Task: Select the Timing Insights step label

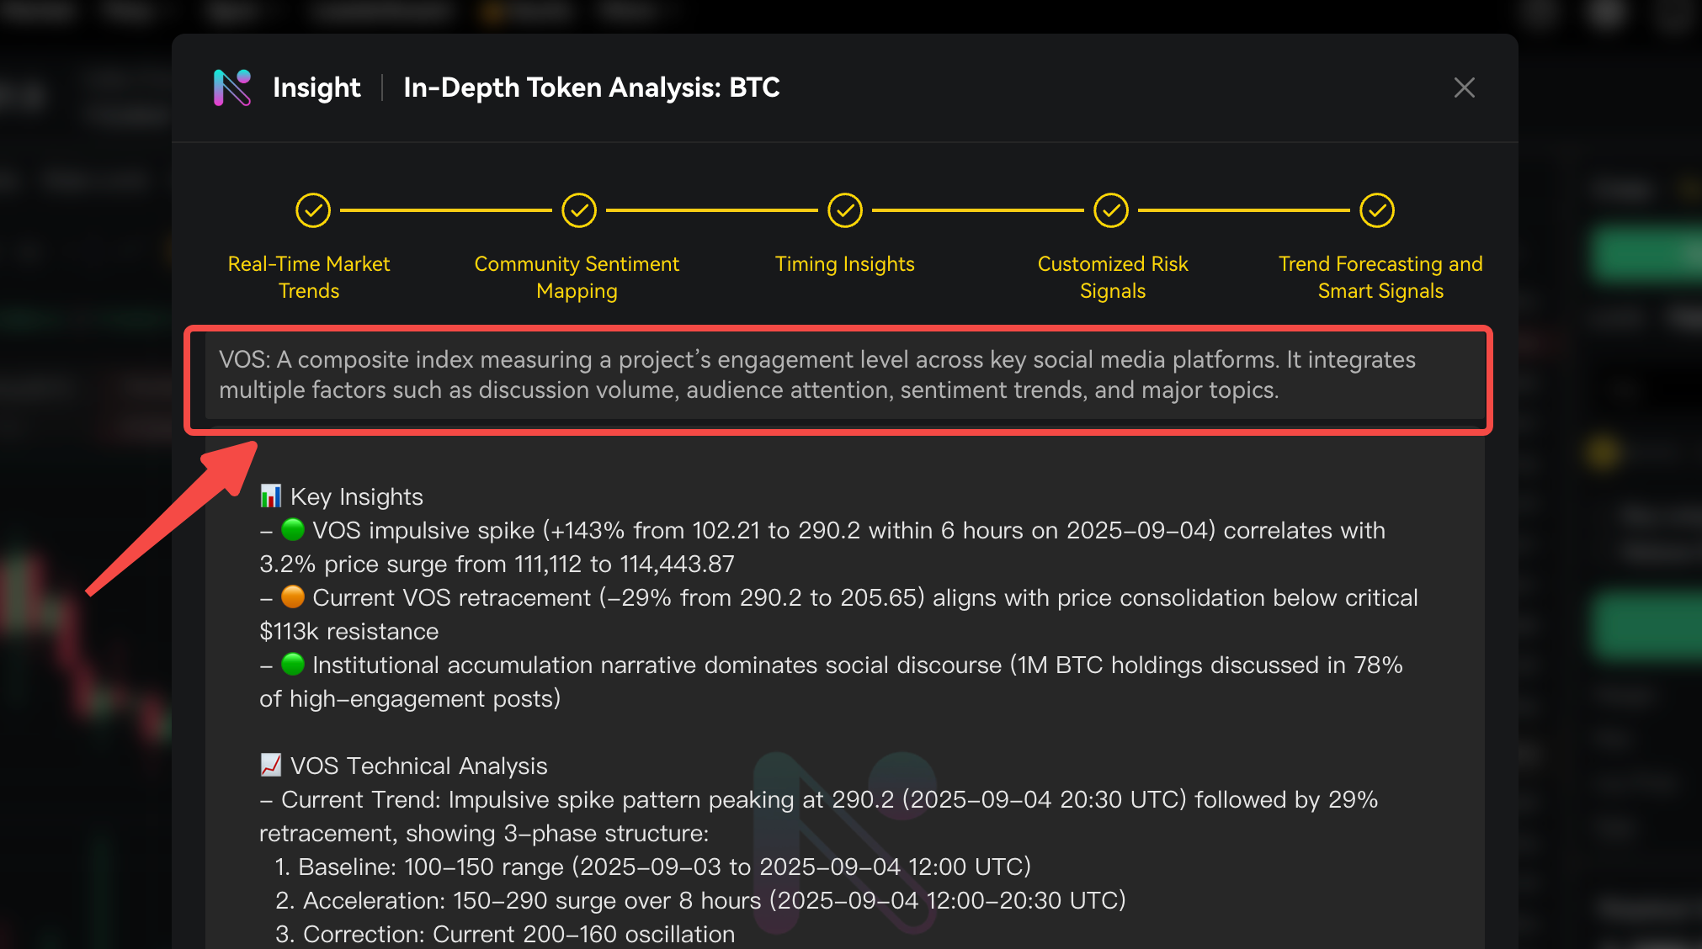Action: tap(844, 264)
